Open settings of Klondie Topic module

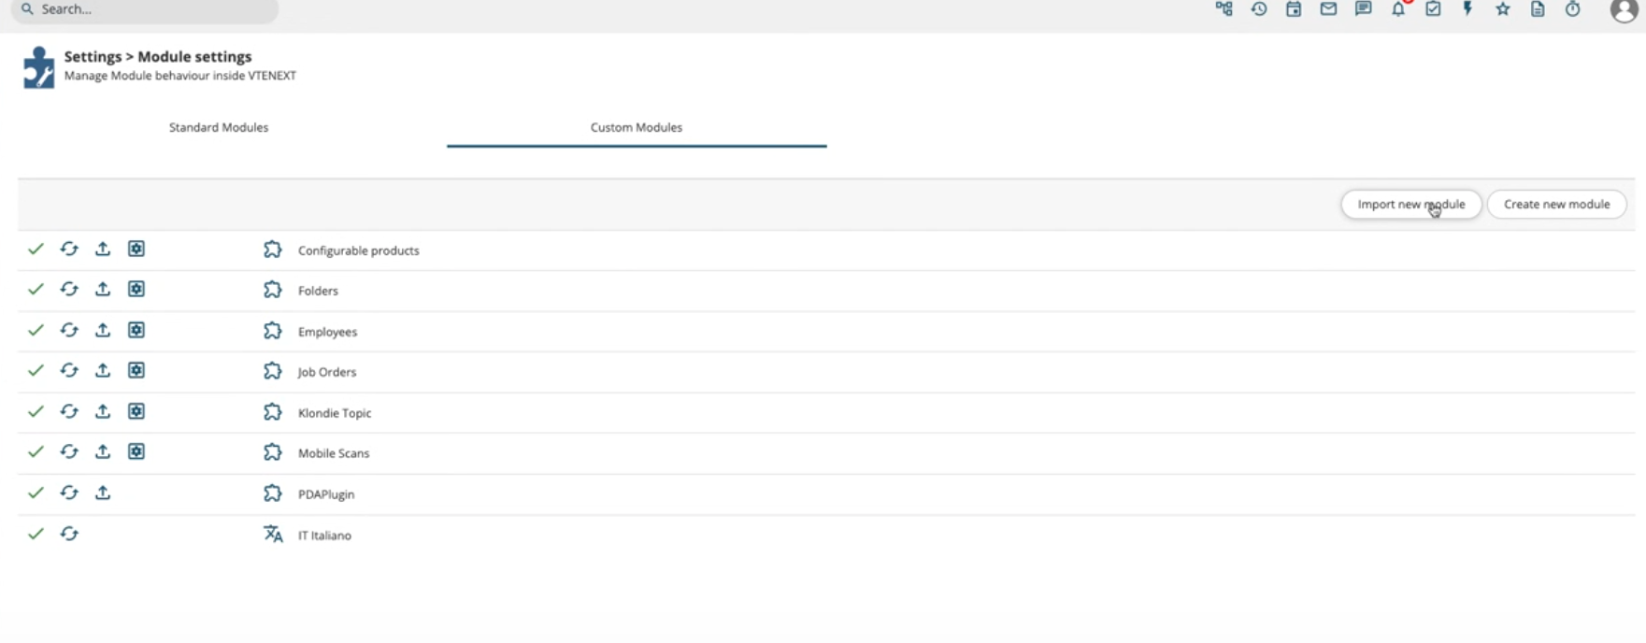click(136, 411)
